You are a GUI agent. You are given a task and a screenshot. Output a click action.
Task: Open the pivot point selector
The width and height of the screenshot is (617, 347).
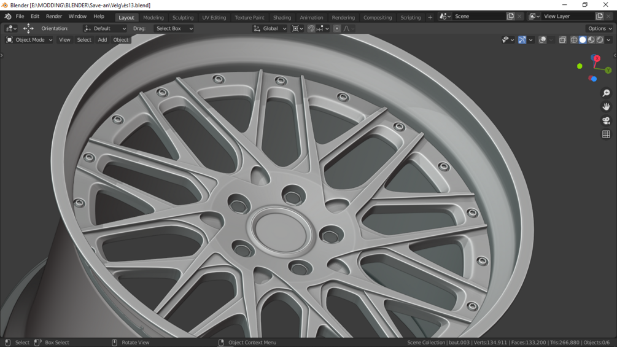(x=297, y=28)
